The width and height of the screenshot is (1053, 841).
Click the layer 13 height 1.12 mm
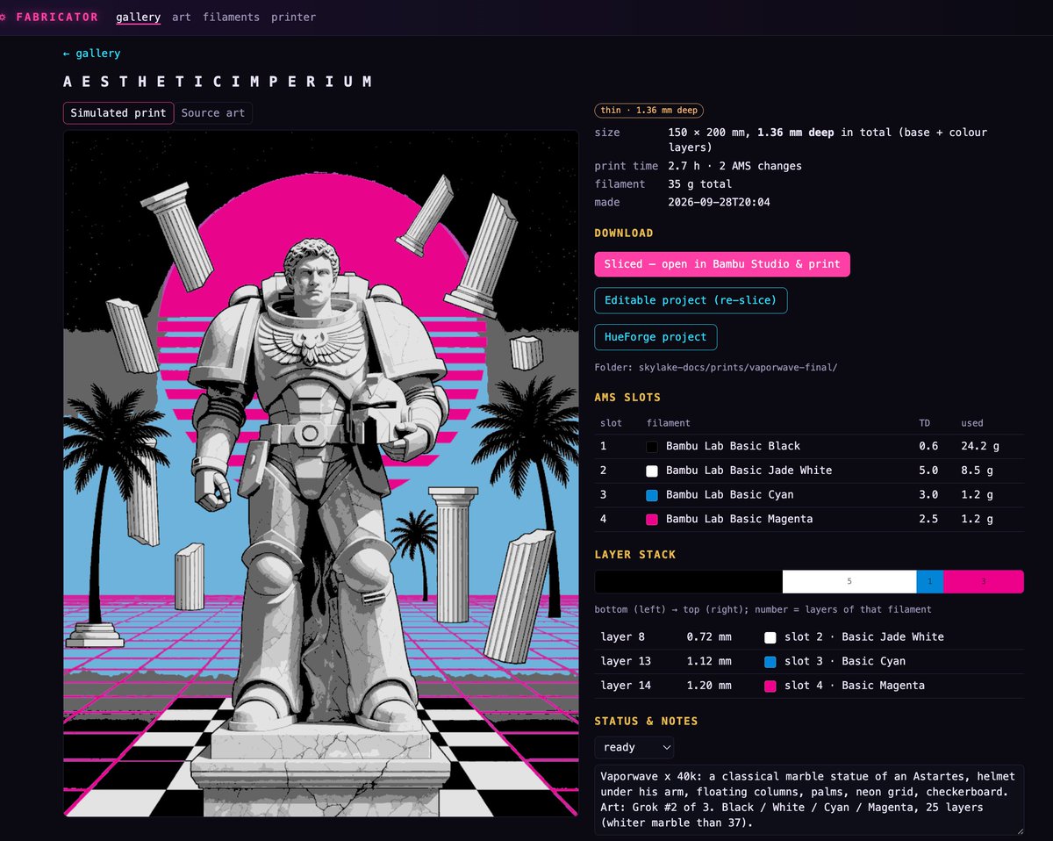coord(708,662)
